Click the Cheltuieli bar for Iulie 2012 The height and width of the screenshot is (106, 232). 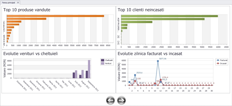[x=74, y=75]
